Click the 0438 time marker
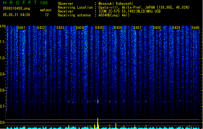The width and height of the screenshot is (203, 129). pos(157,28)
